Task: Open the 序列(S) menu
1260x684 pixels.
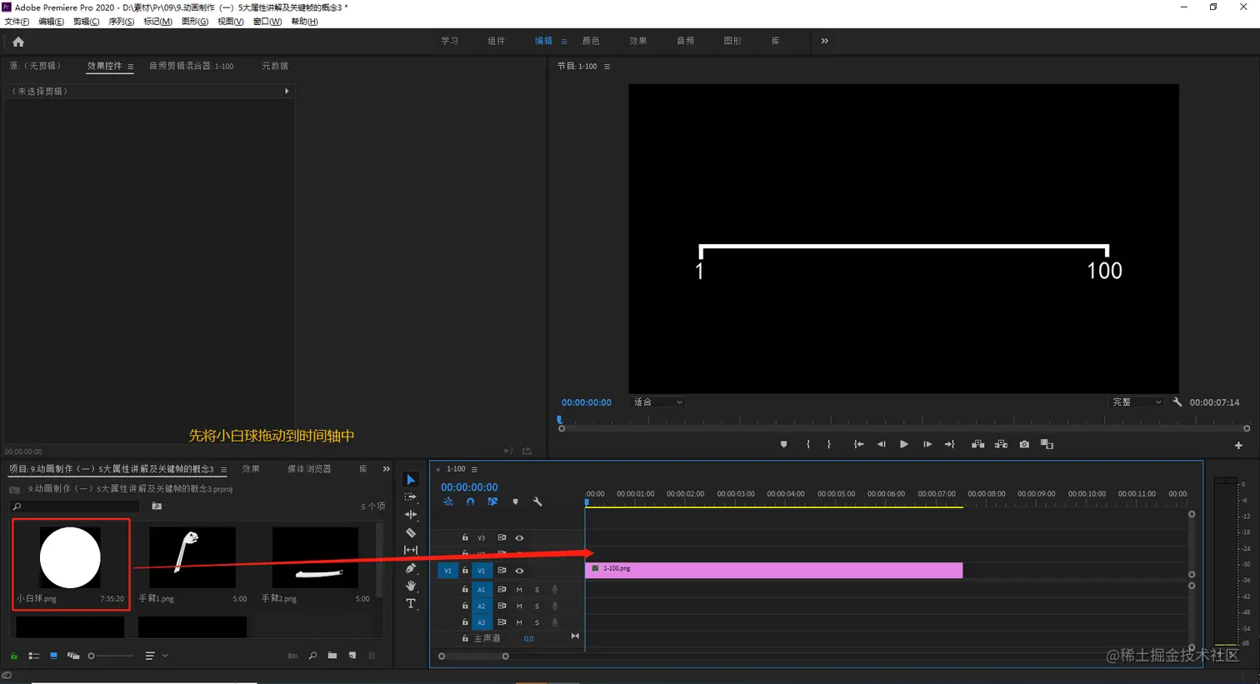Action: 121,22
